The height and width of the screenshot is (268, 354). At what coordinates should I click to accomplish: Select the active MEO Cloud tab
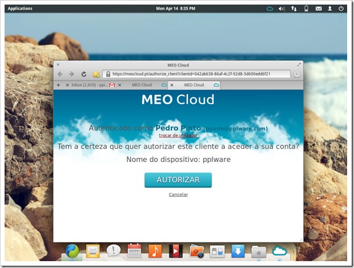pyautogui.click(x=194, y=85)
